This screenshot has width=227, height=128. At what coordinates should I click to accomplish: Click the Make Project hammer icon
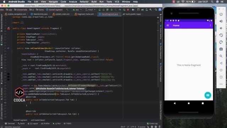[x=67, y=10]
